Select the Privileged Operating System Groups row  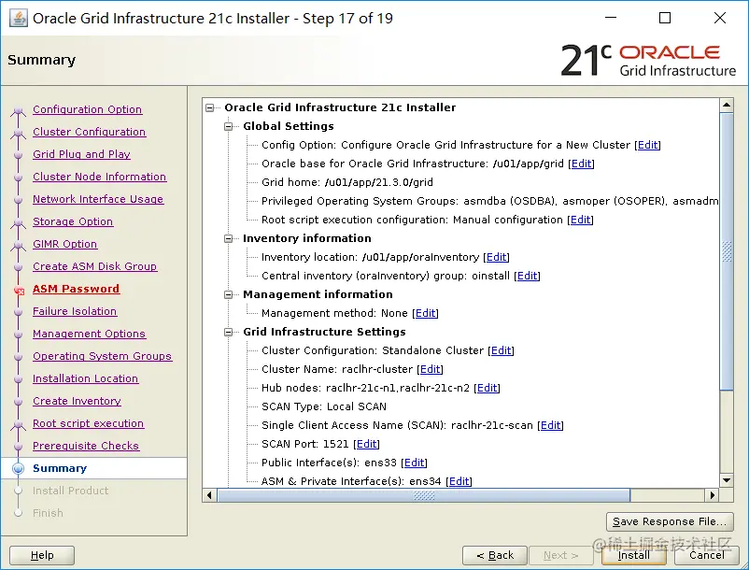point(489,201)
